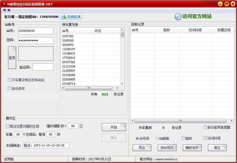Select list row 21339269
237x163 pixels.
(90, 75)
